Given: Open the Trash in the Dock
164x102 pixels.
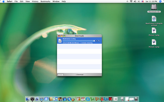Looking at the screenshot, I should pos(136,99).
